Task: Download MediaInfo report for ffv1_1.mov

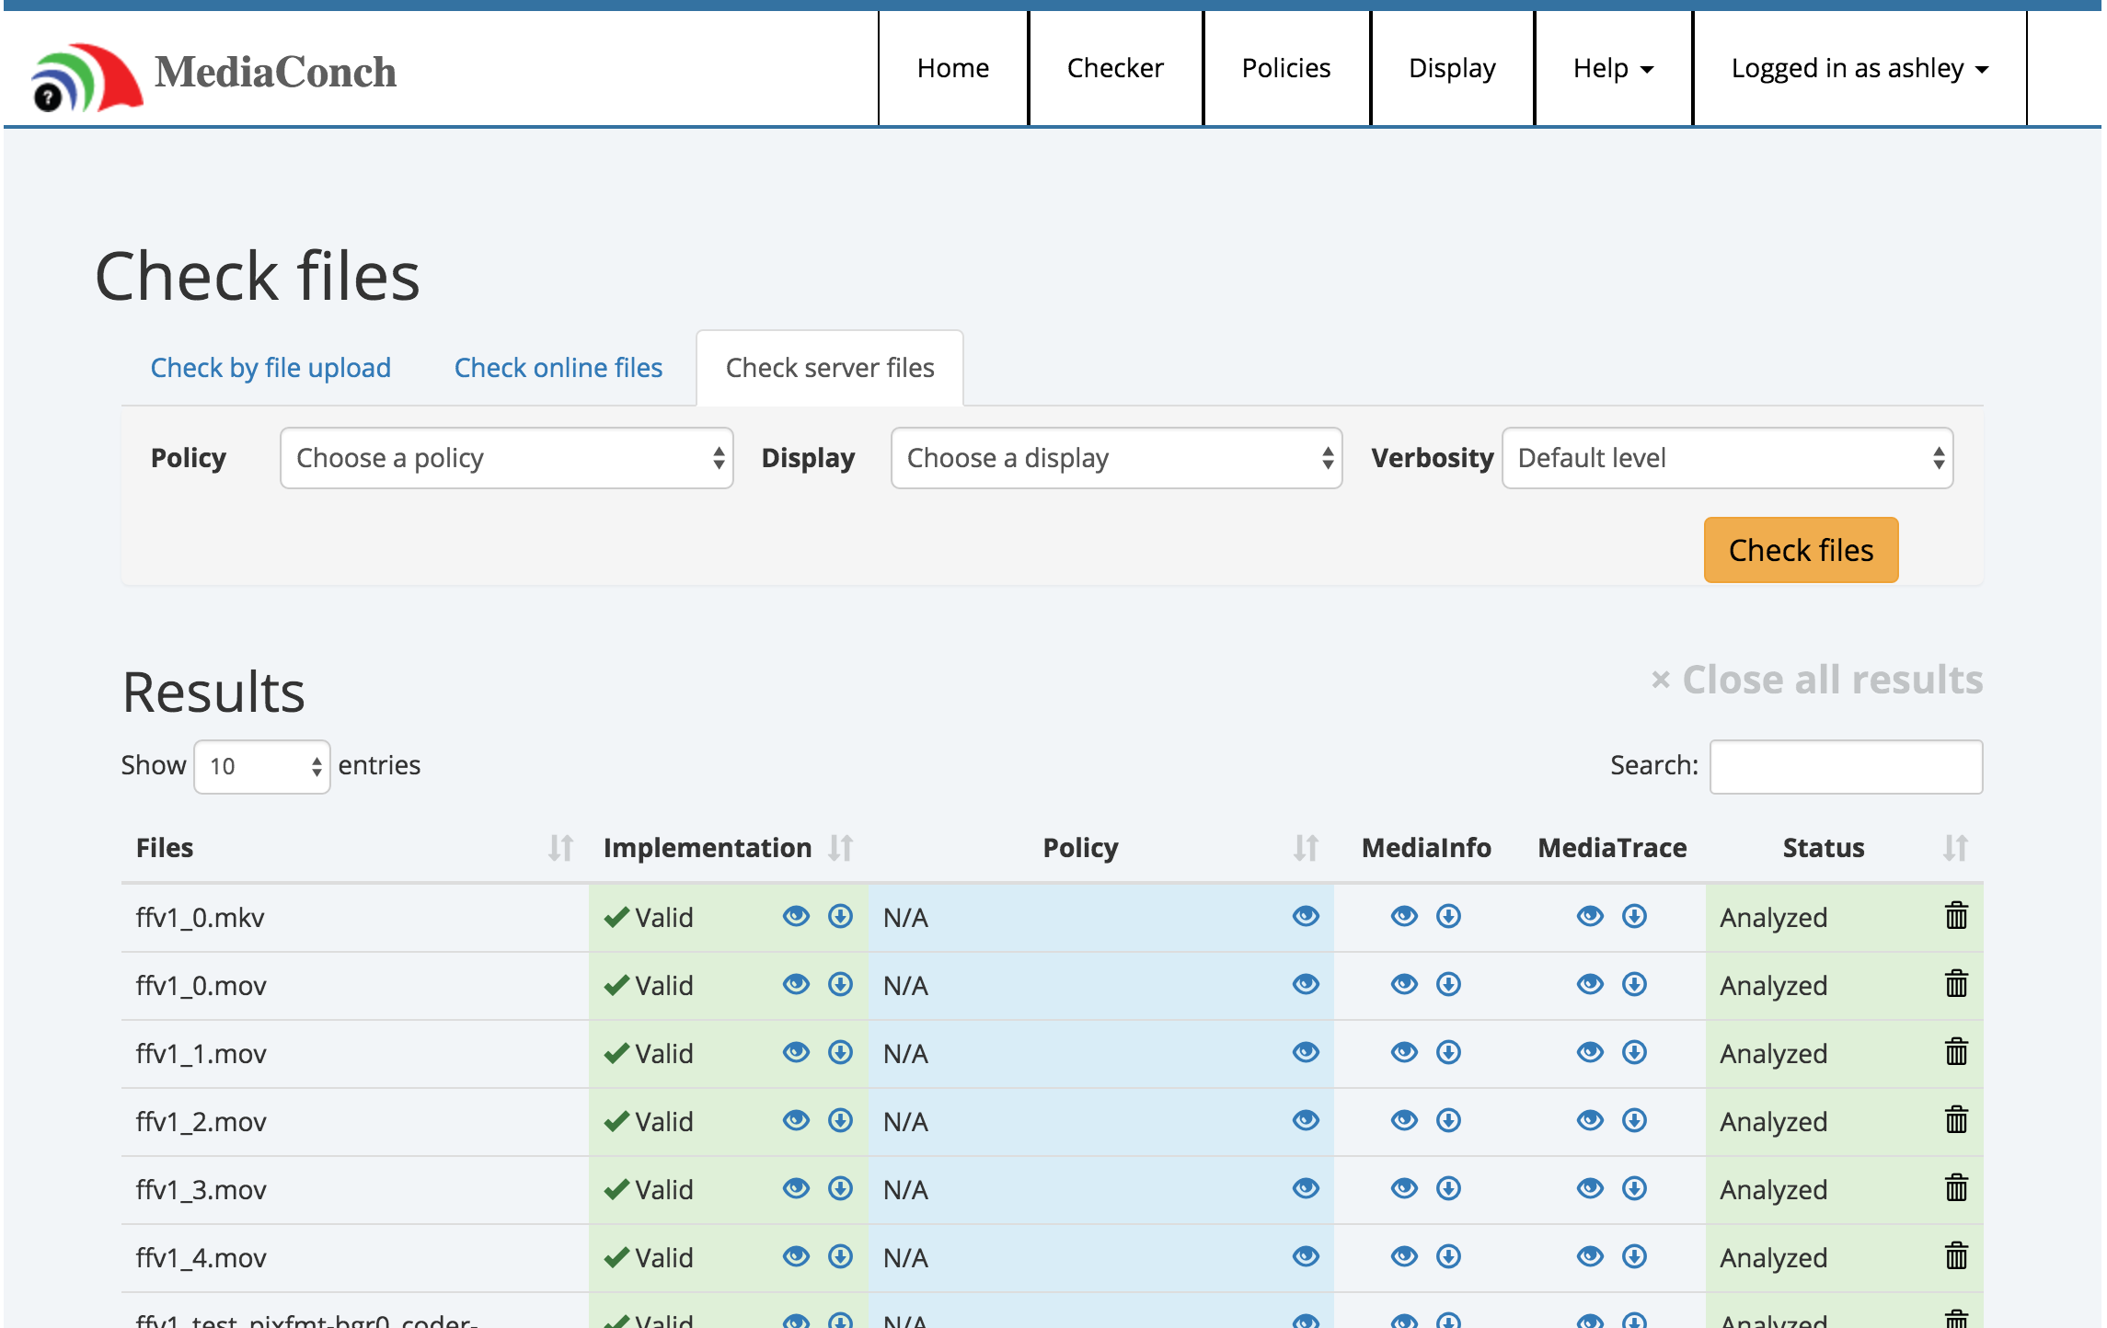Action: (1448, 1052)
